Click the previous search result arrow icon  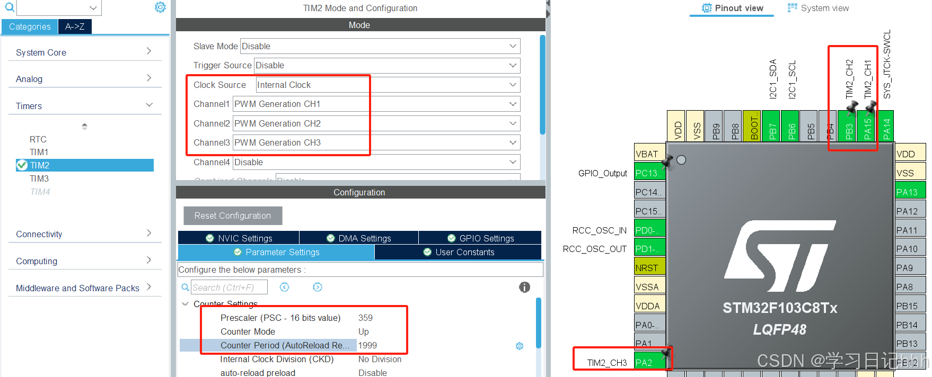285,287
